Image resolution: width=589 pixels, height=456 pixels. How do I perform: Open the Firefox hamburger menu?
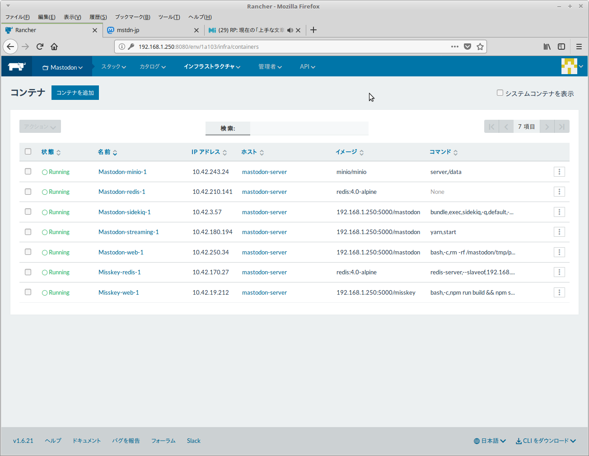(x=579, y=47)
